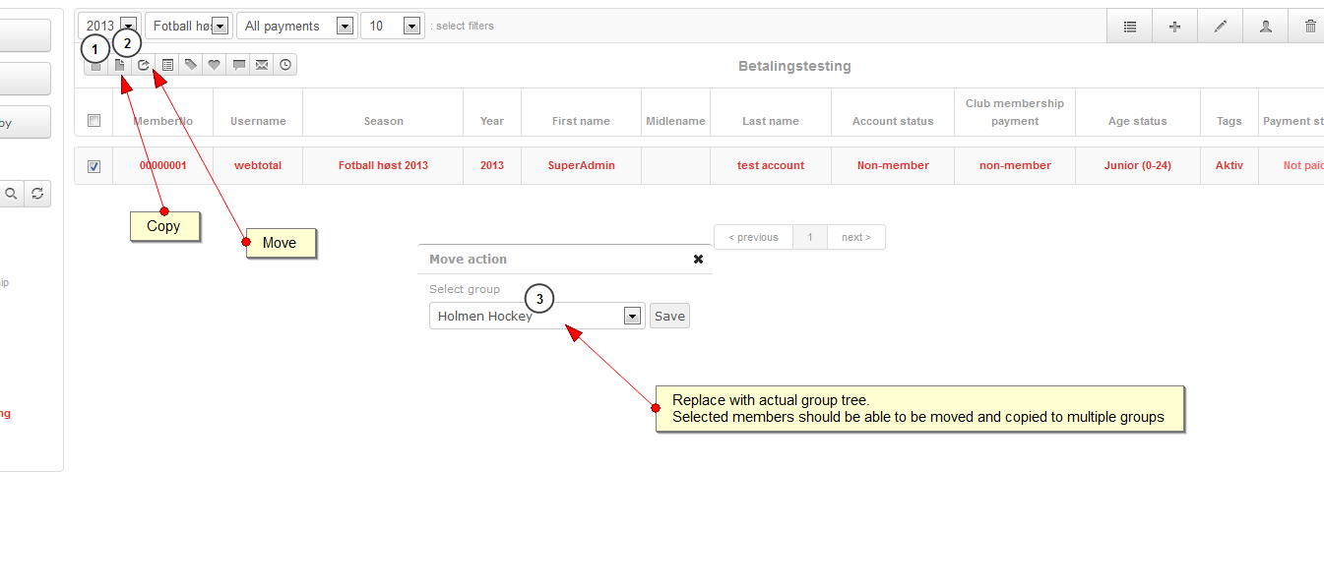This screenshot has width=1324, height=586.
Task: Sort by First name column header
Action: [x=581, y=121]
